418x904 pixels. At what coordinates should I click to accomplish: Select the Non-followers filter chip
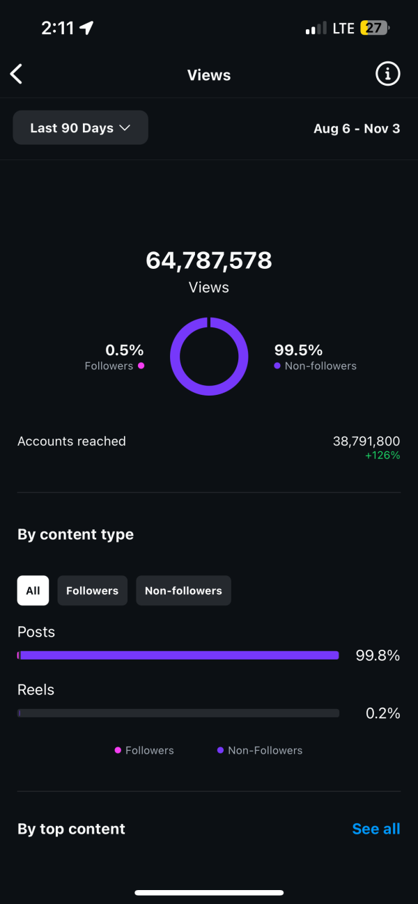183,591
